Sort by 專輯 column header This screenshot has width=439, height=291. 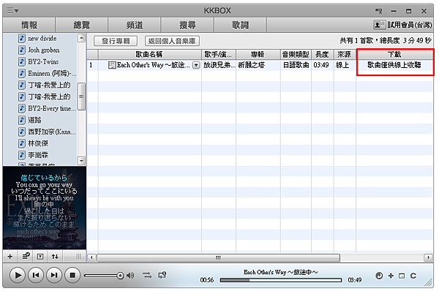[x=258, y=54]
